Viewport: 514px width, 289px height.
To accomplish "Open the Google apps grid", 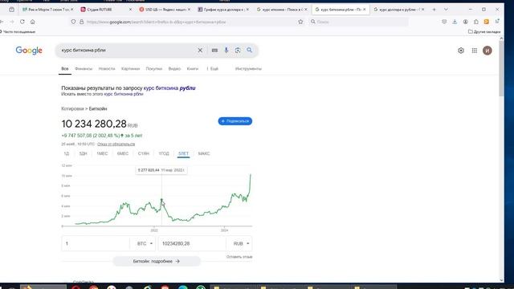I will click(x=475, y=51).
